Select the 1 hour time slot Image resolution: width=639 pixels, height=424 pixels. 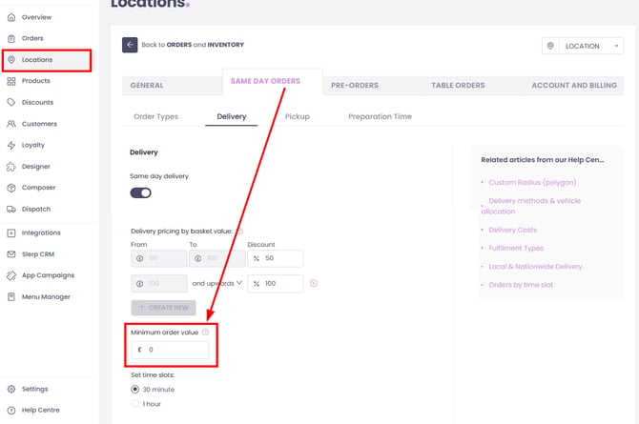point(134,404)
